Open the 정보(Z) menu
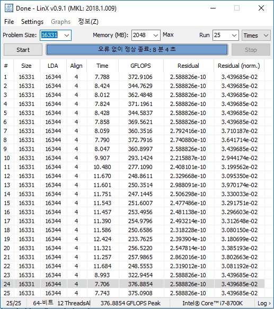The height and width of the screenshot is (309, 274). [x=88, y=22]
